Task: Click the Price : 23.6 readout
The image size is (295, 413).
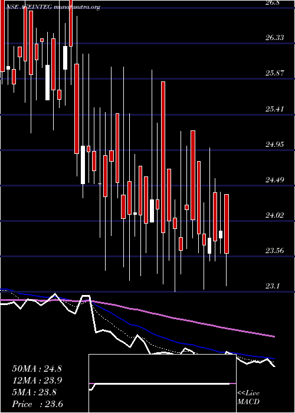Action: [38, 404]
